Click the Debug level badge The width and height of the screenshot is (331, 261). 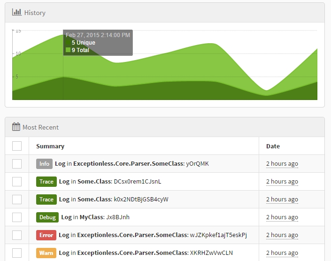(x=47, y=217)
